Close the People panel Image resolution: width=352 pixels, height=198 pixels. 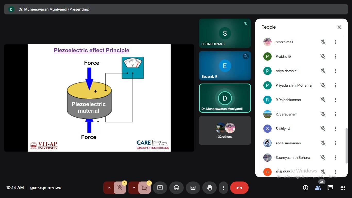(339, 27)
